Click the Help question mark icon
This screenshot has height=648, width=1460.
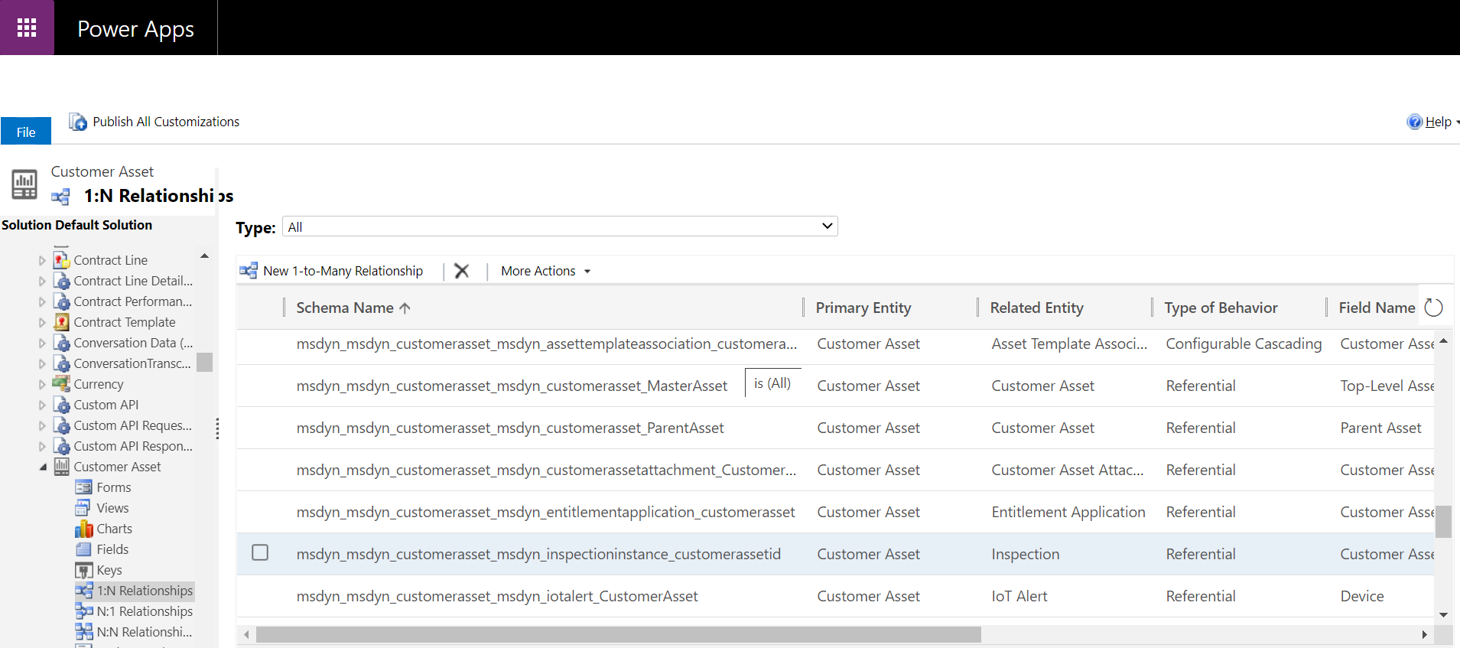click(x=1414, y=122)
